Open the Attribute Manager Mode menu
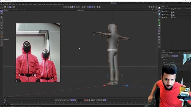 click(164, 52)
